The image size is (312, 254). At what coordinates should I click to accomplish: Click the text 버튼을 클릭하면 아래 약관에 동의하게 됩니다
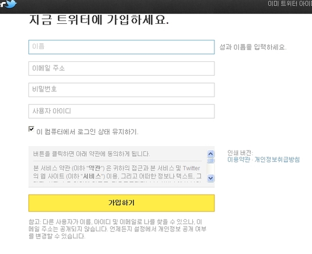[x=91, y=154]
